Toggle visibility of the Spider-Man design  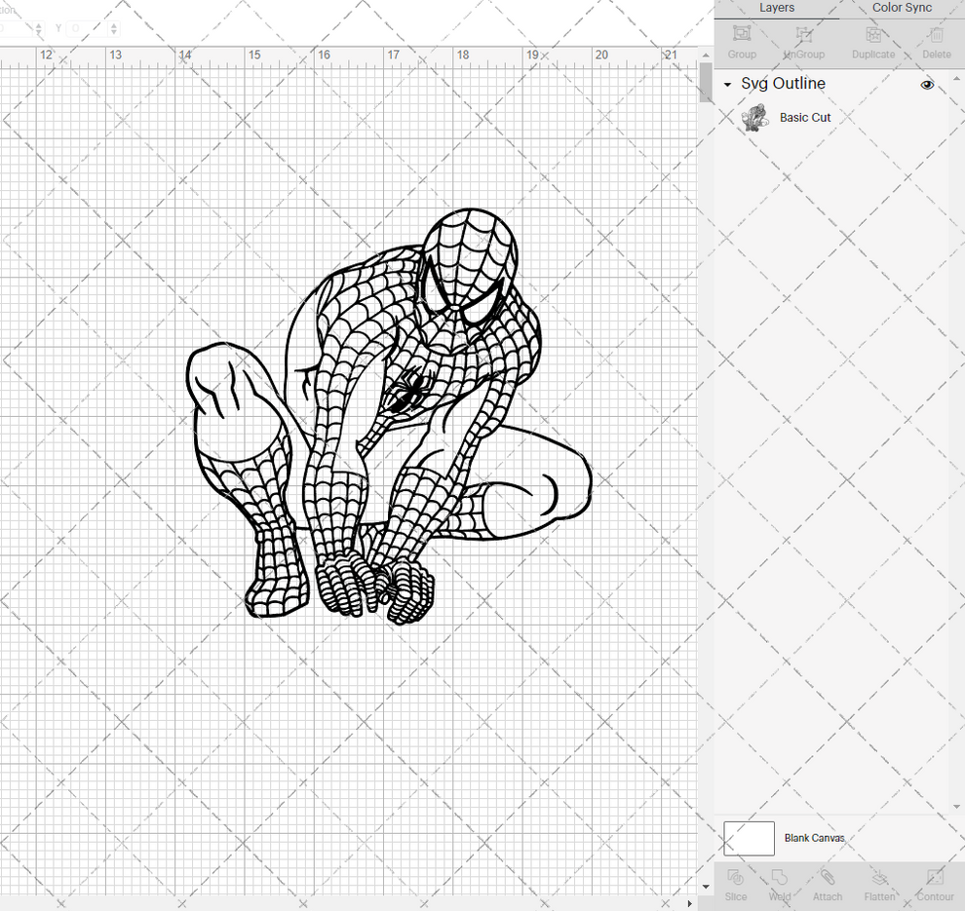[x=927, y=85]
